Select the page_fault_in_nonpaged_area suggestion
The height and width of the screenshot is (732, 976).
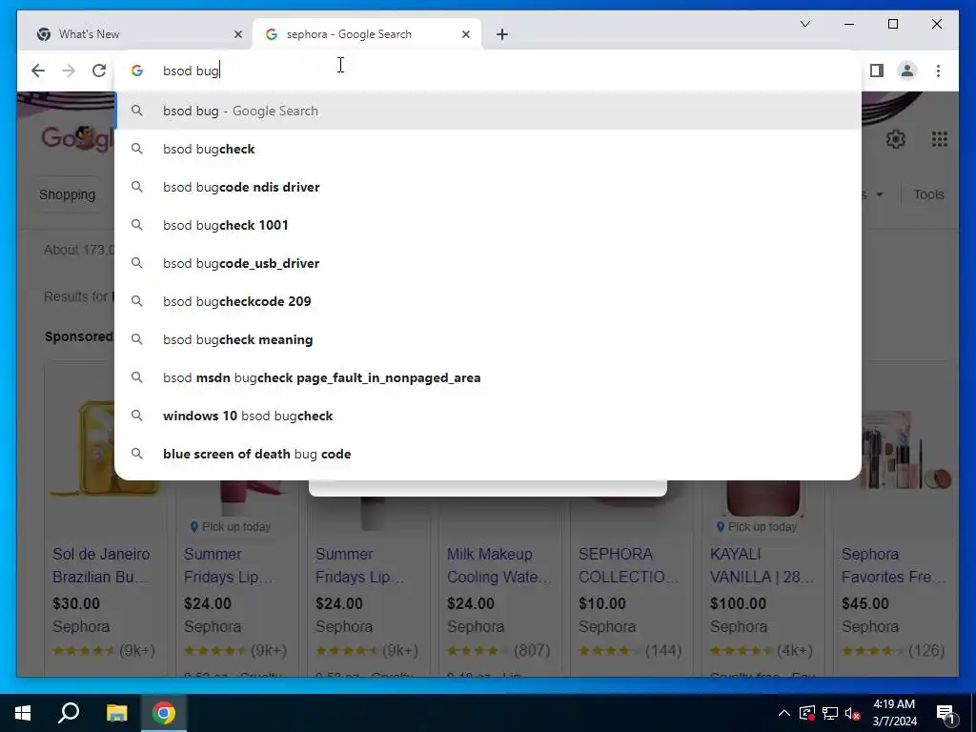[x=489, y=377]
